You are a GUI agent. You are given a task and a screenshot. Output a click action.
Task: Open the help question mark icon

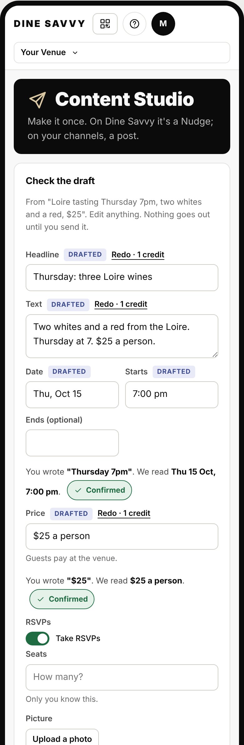(135, 24)
